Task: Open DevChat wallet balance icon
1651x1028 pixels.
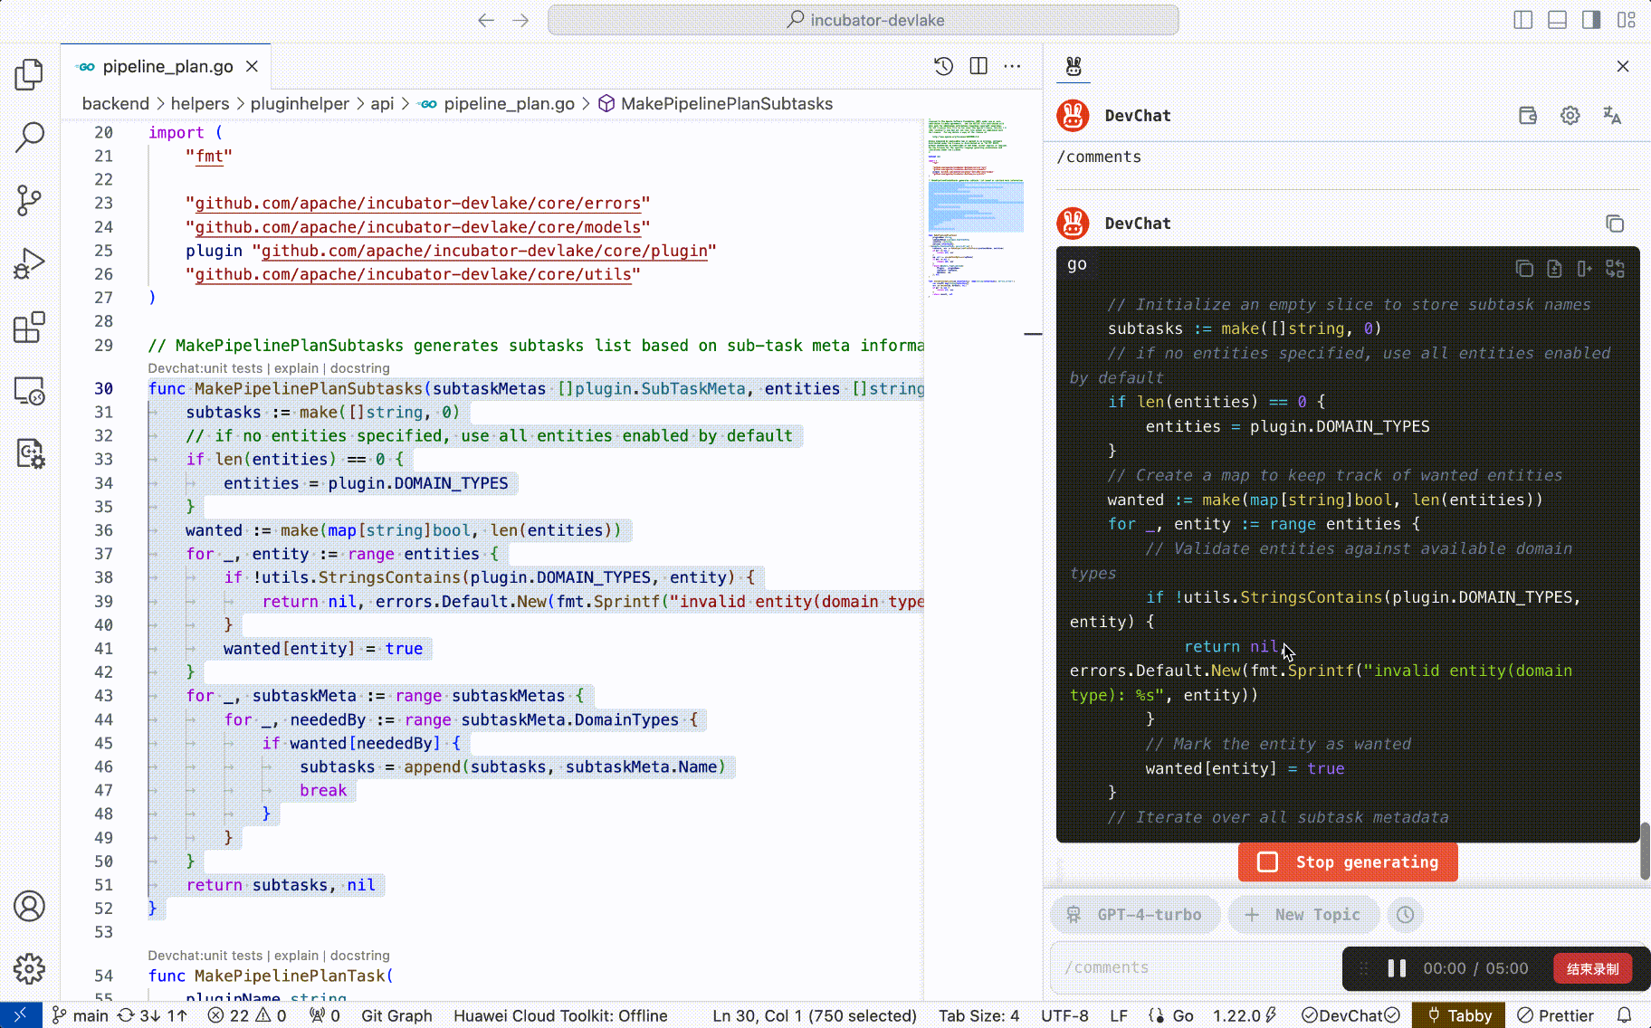Action: click(1528, 116)
